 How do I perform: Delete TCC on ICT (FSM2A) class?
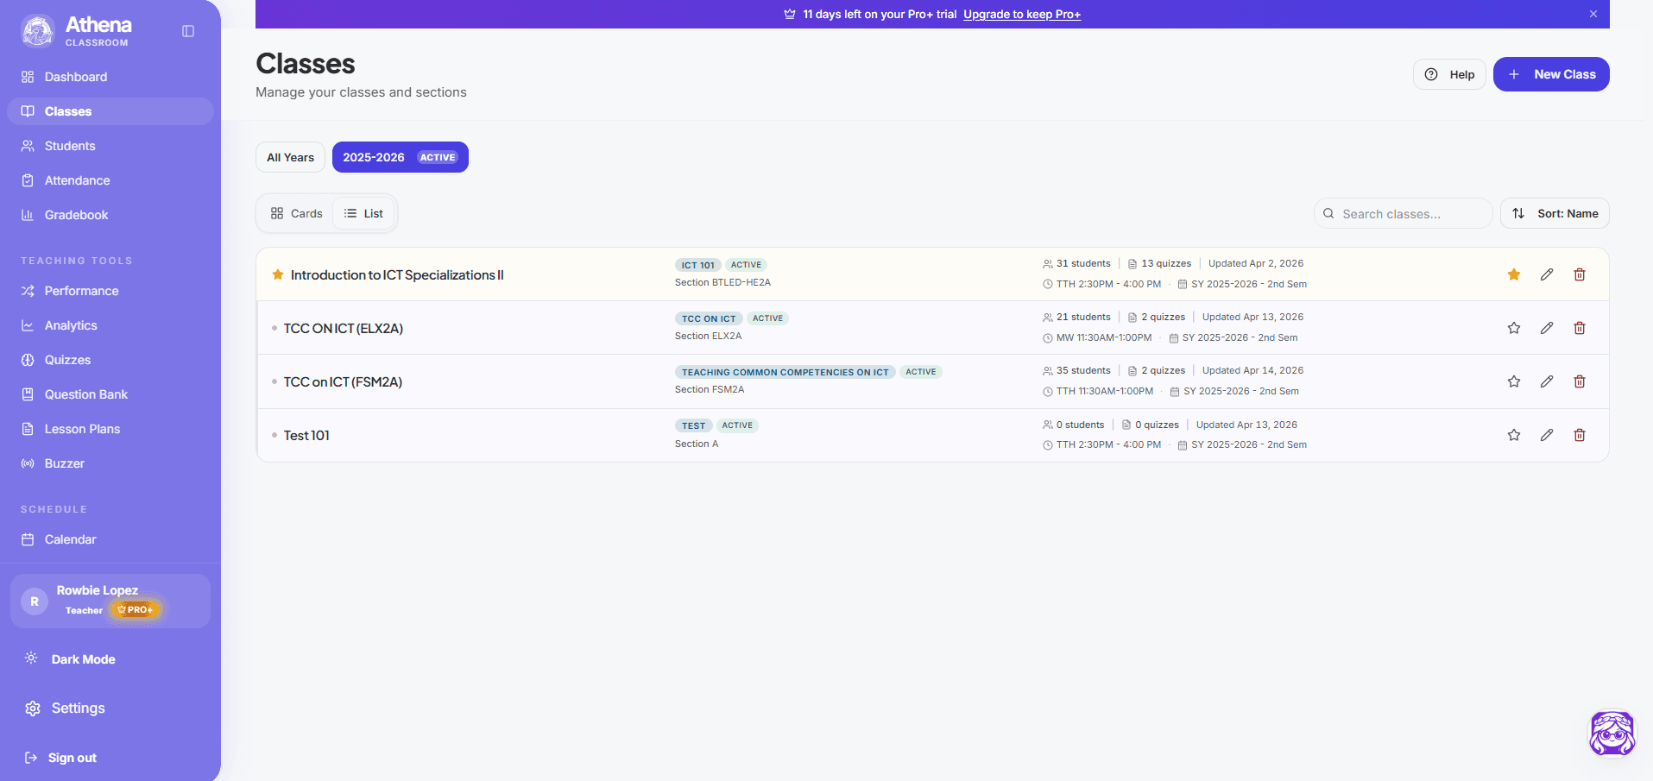(x=1580, y=381)
